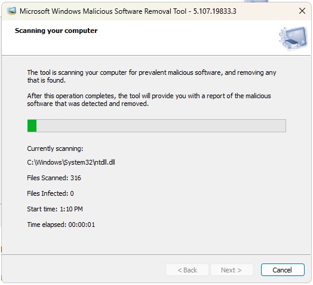Click the Files Infected: 0 label

pos(50,193)
